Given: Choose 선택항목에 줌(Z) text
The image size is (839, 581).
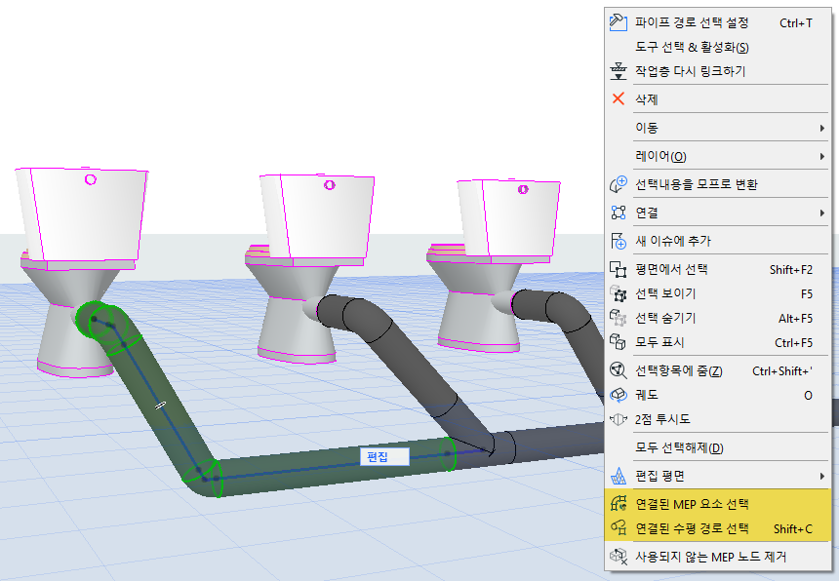Looking at the screenshot, I should [x=678, y=371].
